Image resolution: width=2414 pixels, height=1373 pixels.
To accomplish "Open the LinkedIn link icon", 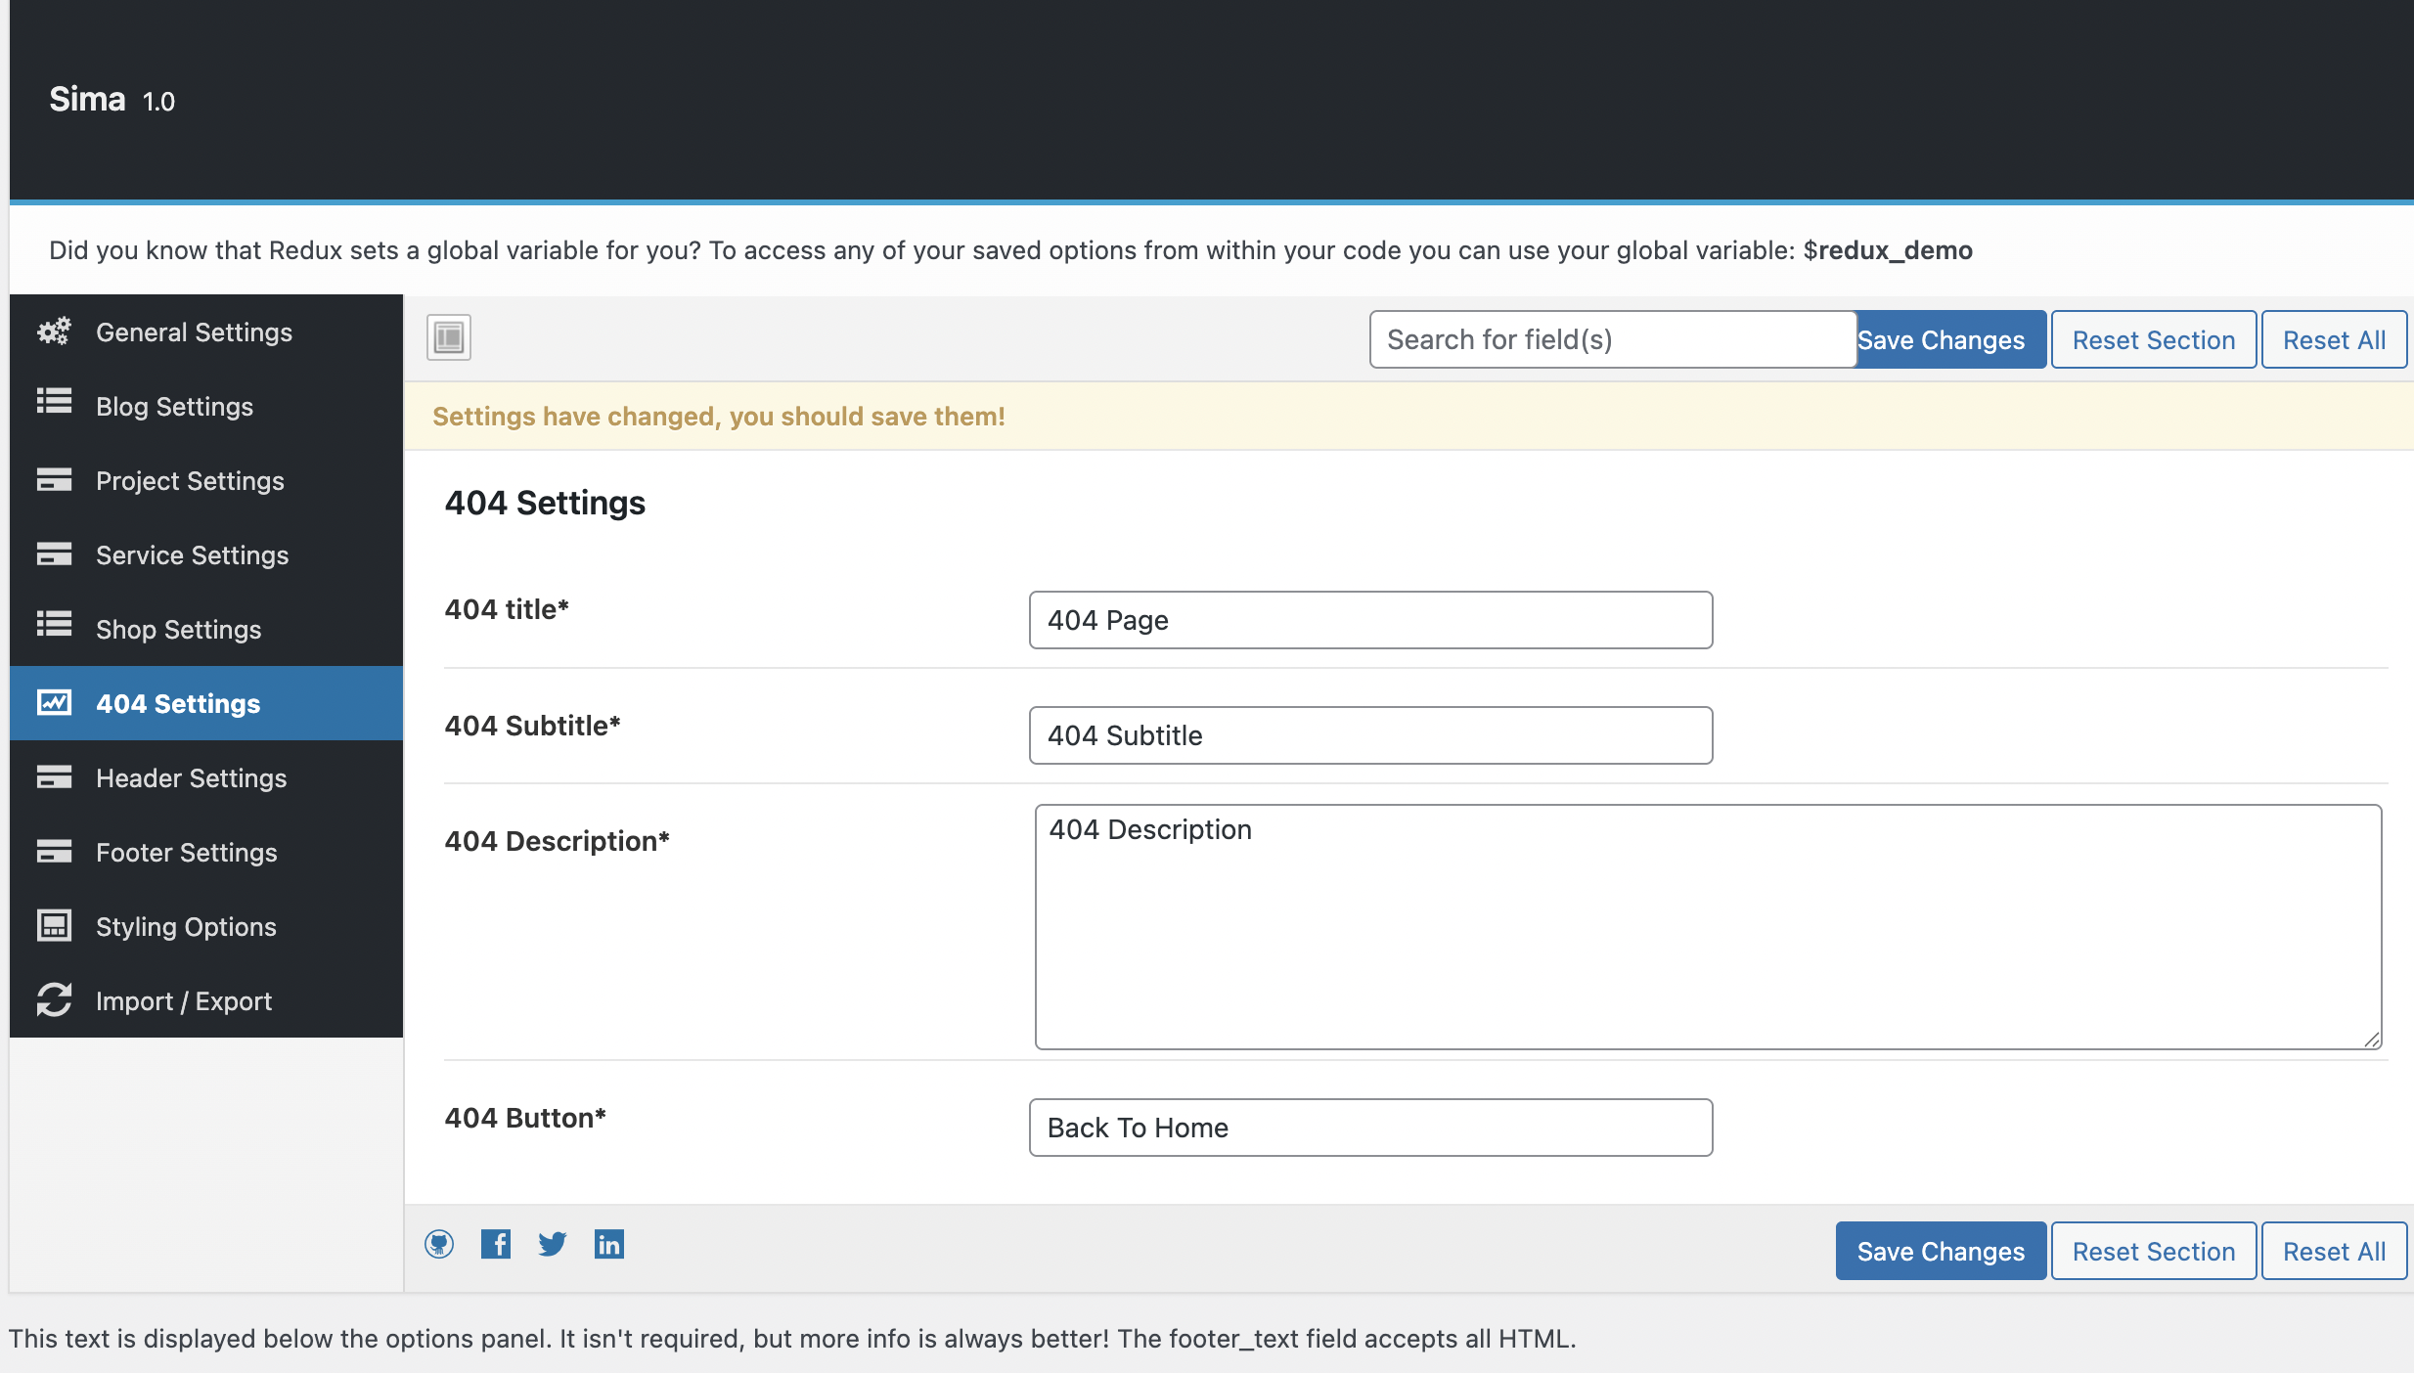I will click(609, 1244).
